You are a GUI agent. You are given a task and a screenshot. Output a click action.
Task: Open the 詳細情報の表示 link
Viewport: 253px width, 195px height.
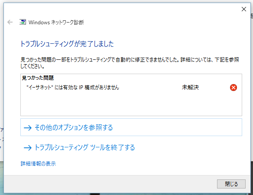tap(38, 164)
